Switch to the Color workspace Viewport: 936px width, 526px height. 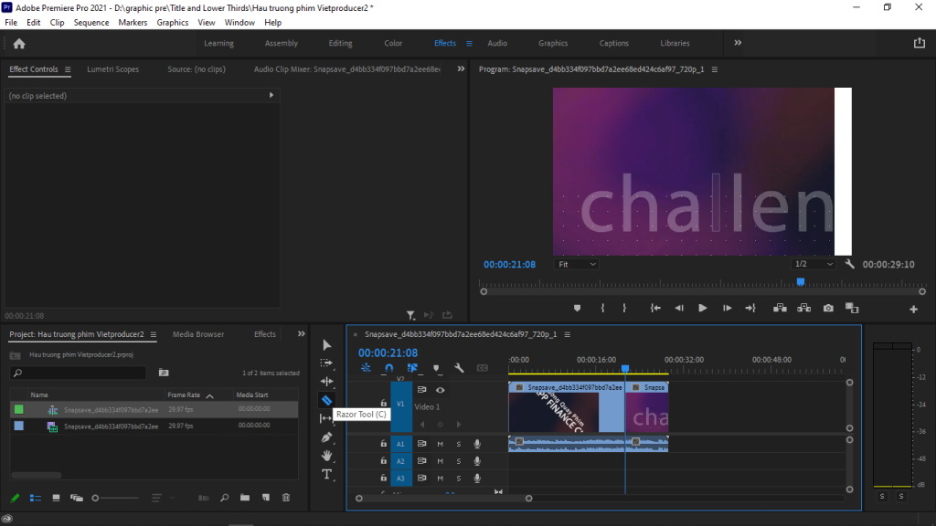tap(393, 43)
